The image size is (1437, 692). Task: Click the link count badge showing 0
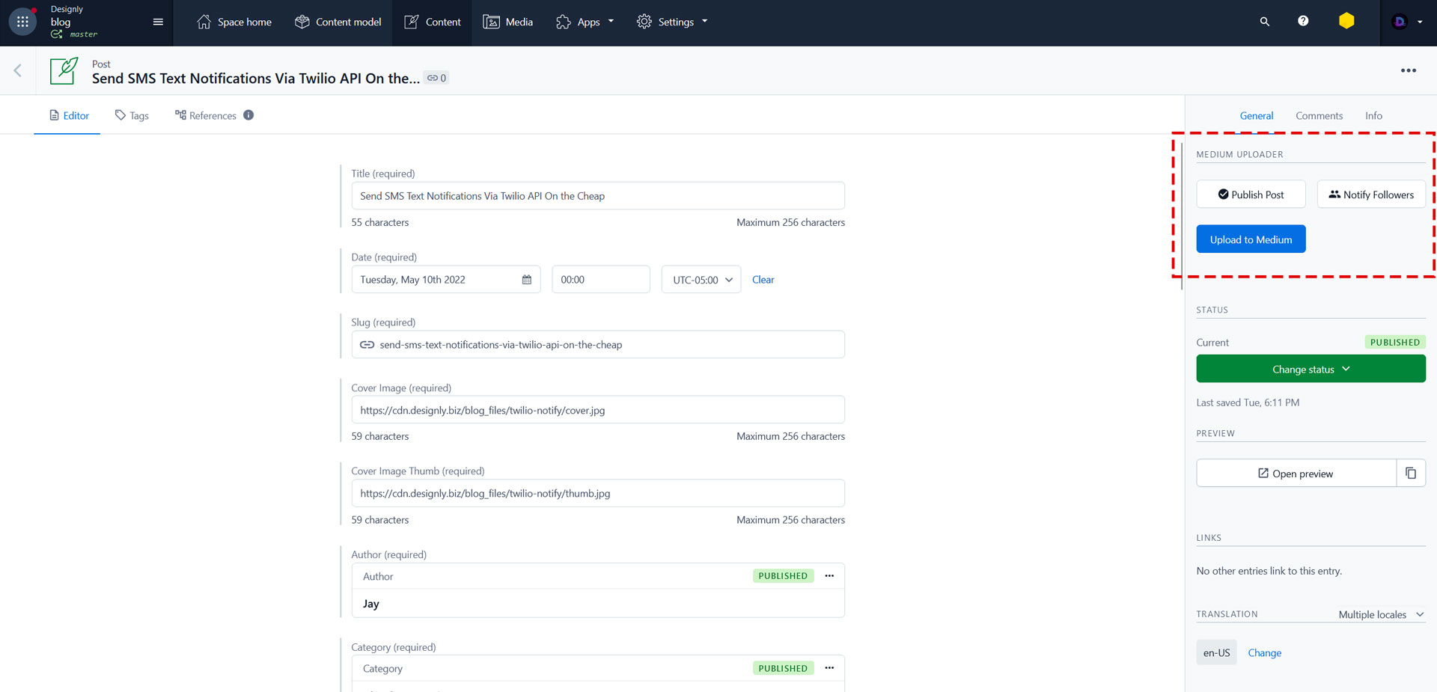coord(436,78)
